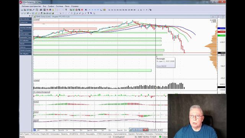The width and height of the screenshot is (245, 138).
Task: Open the Татнефть workspace tab
Action: 139,134
